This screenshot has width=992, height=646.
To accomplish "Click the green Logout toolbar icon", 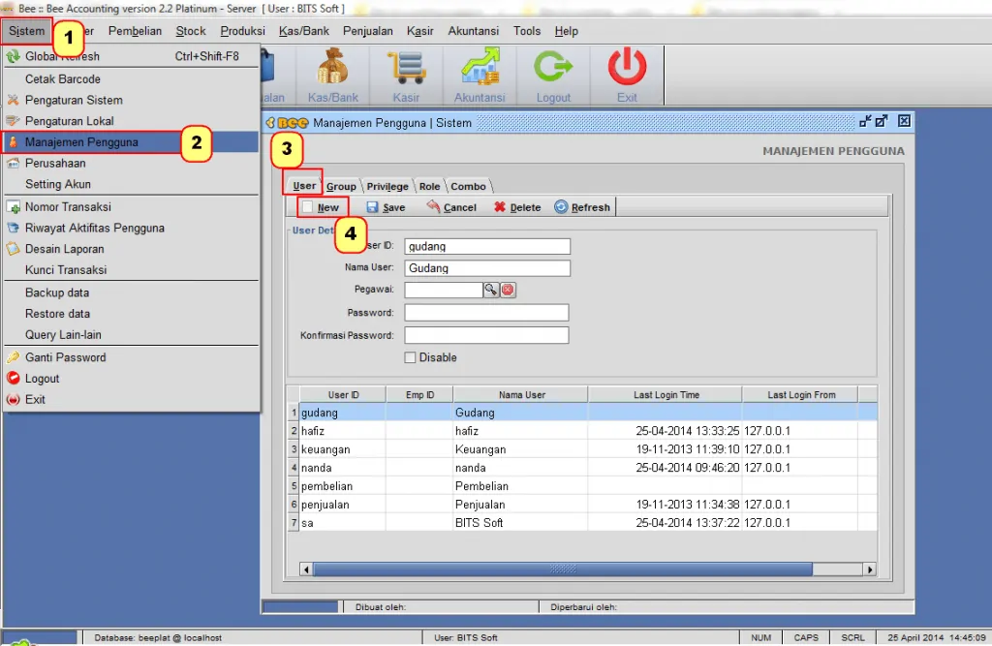I will (553, 76).
